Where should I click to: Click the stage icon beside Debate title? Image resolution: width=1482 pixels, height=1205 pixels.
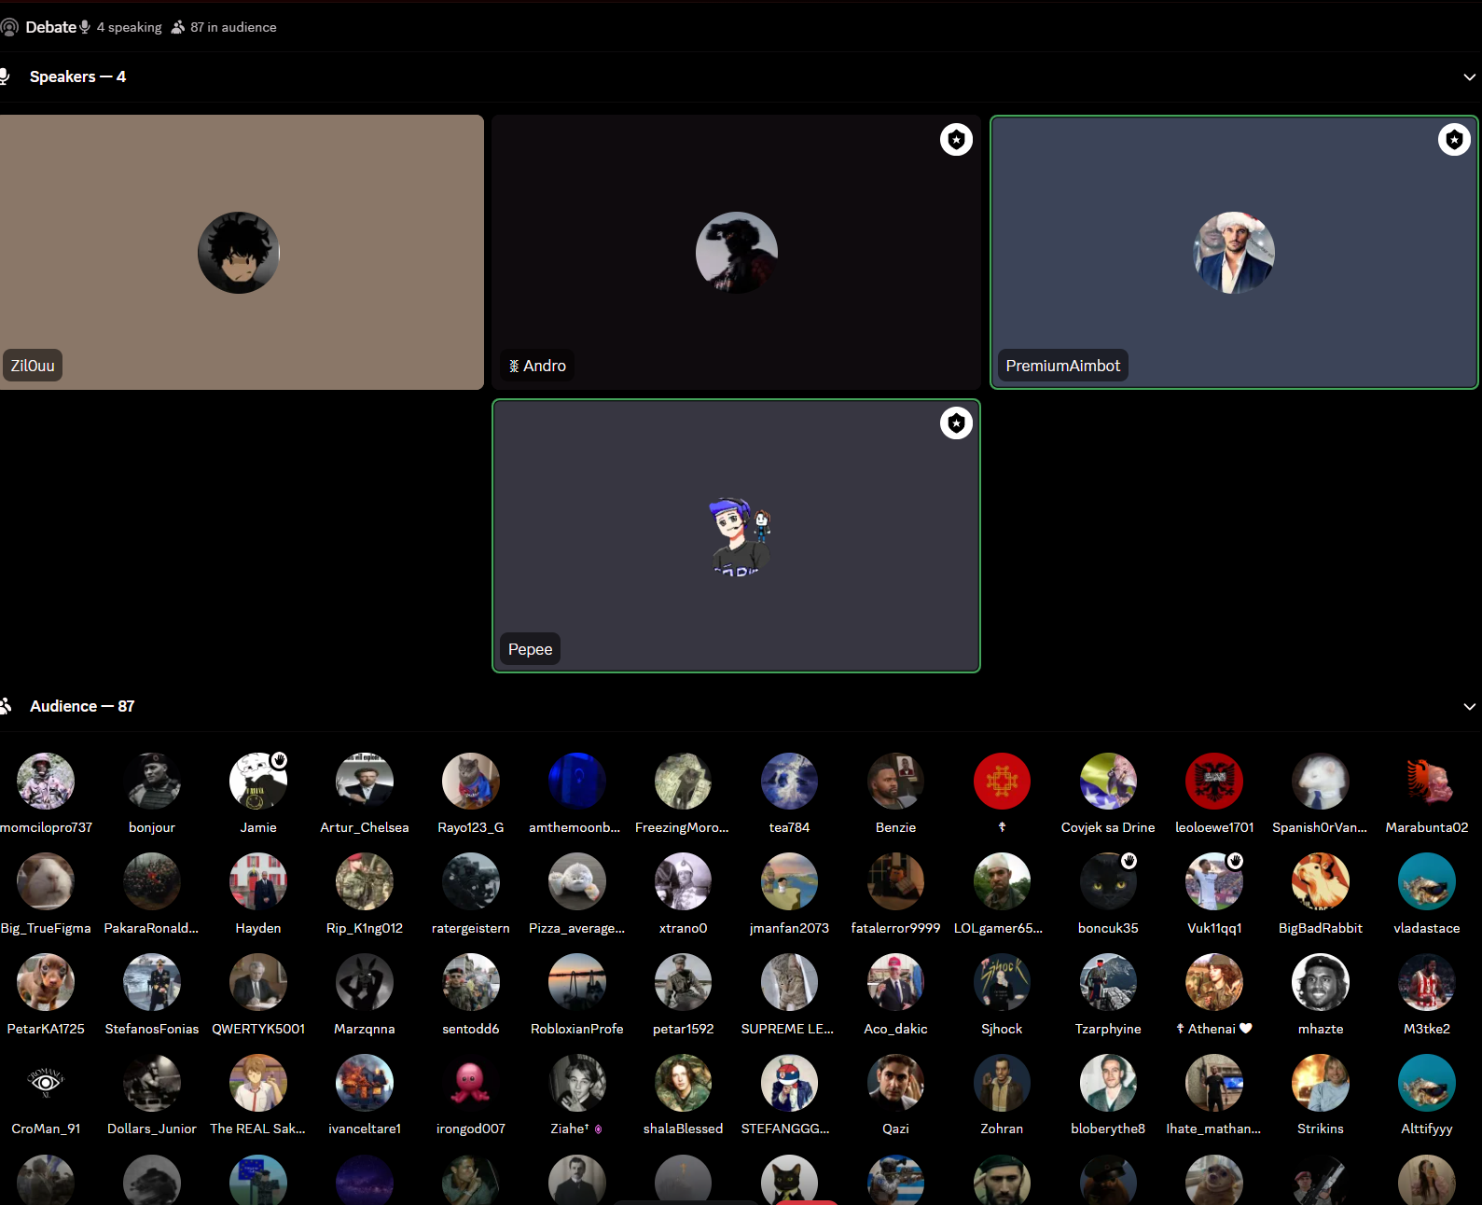coord(9,27)
